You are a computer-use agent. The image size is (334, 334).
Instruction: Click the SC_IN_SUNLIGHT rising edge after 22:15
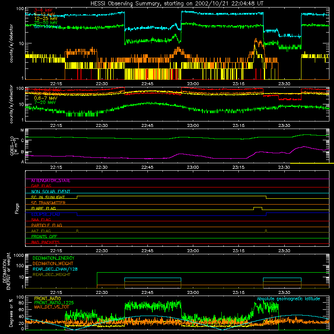point(77,197)
